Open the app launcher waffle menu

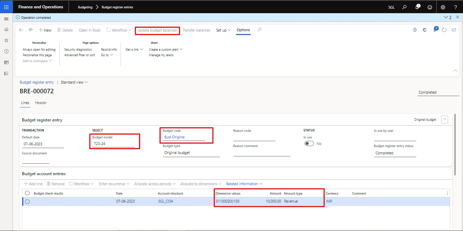point(6,7)
